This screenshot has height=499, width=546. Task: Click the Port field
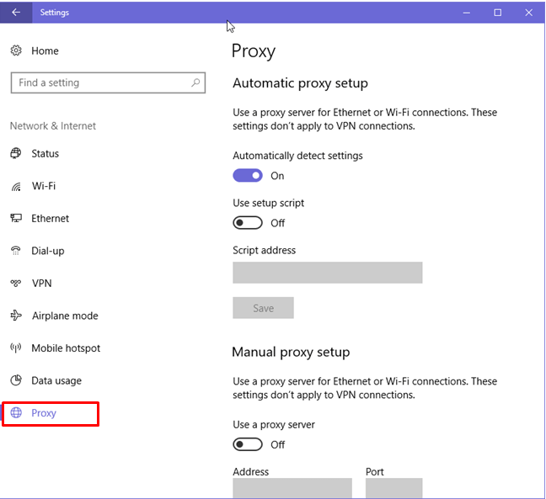click(394, 488)
